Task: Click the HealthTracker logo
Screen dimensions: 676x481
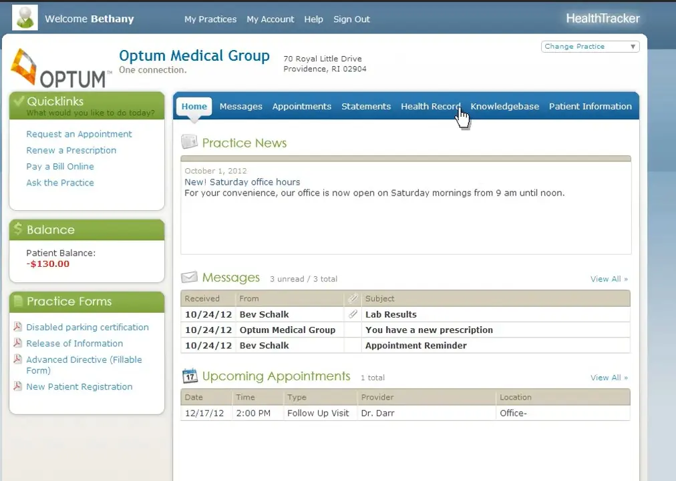Action: 602,18
